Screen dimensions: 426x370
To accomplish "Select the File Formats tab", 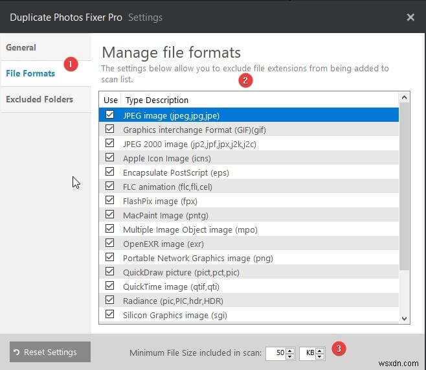I will 30,73.
